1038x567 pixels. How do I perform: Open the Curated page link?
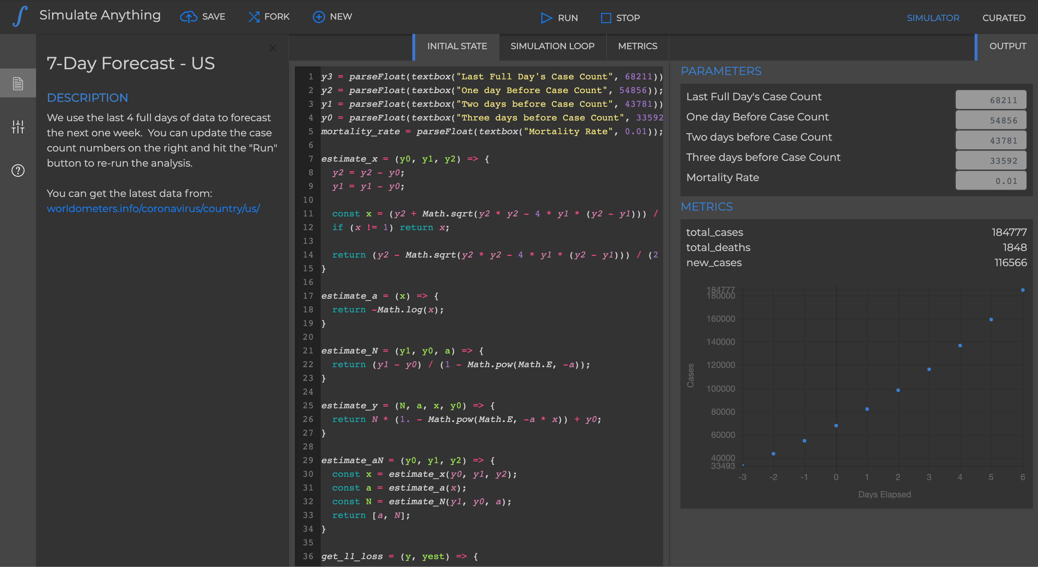coord(1003,18)
